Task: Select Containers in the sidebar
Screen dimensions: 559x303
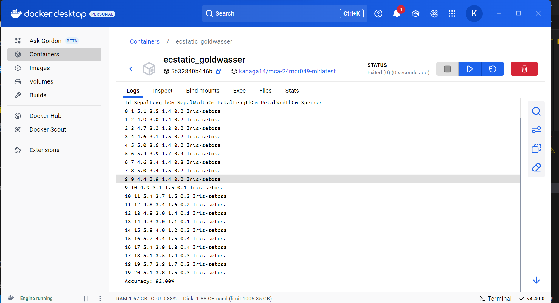Action: (54, 54)
